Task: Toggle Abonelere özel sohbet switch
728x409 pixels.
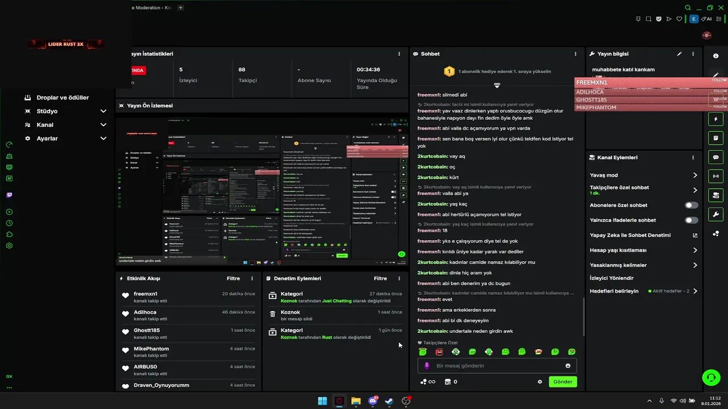Action: tap(691, 205)
